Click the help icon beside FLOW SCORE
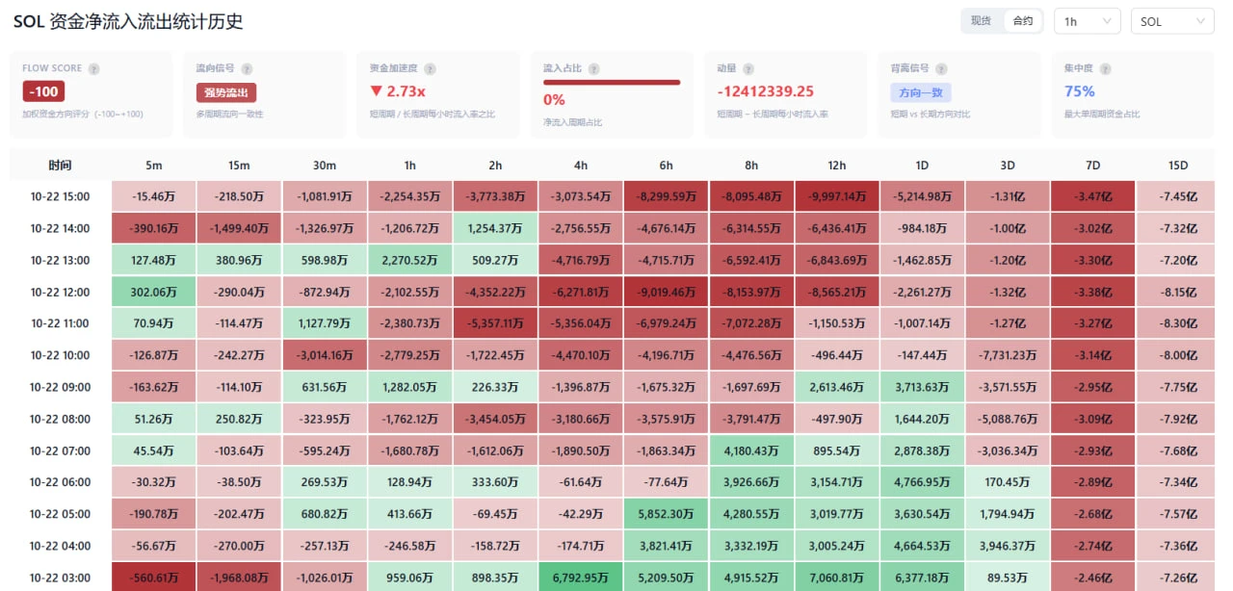Screen dimensions: 1233x591 click(92, 69)
